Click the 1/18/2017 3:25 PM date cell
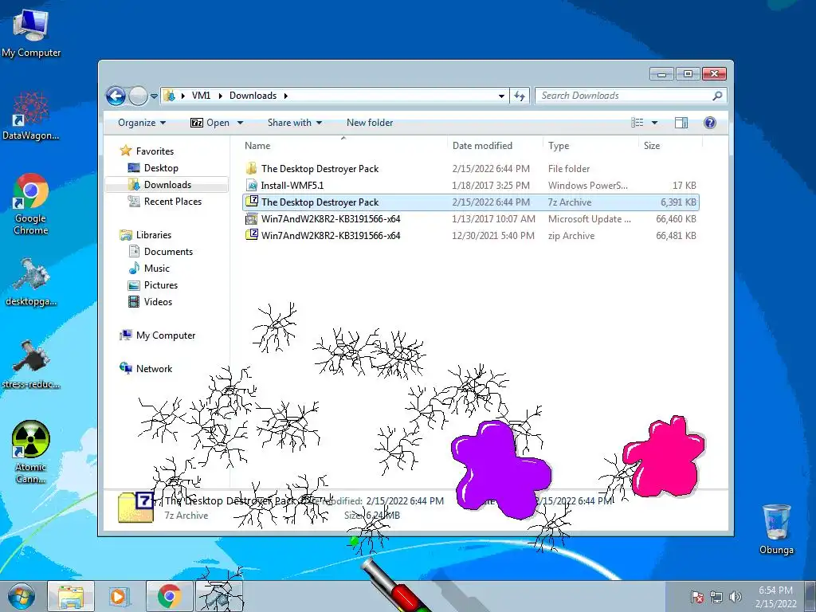Screen dimensions: 816x612 pyautogui.click(x=491, y=185)
